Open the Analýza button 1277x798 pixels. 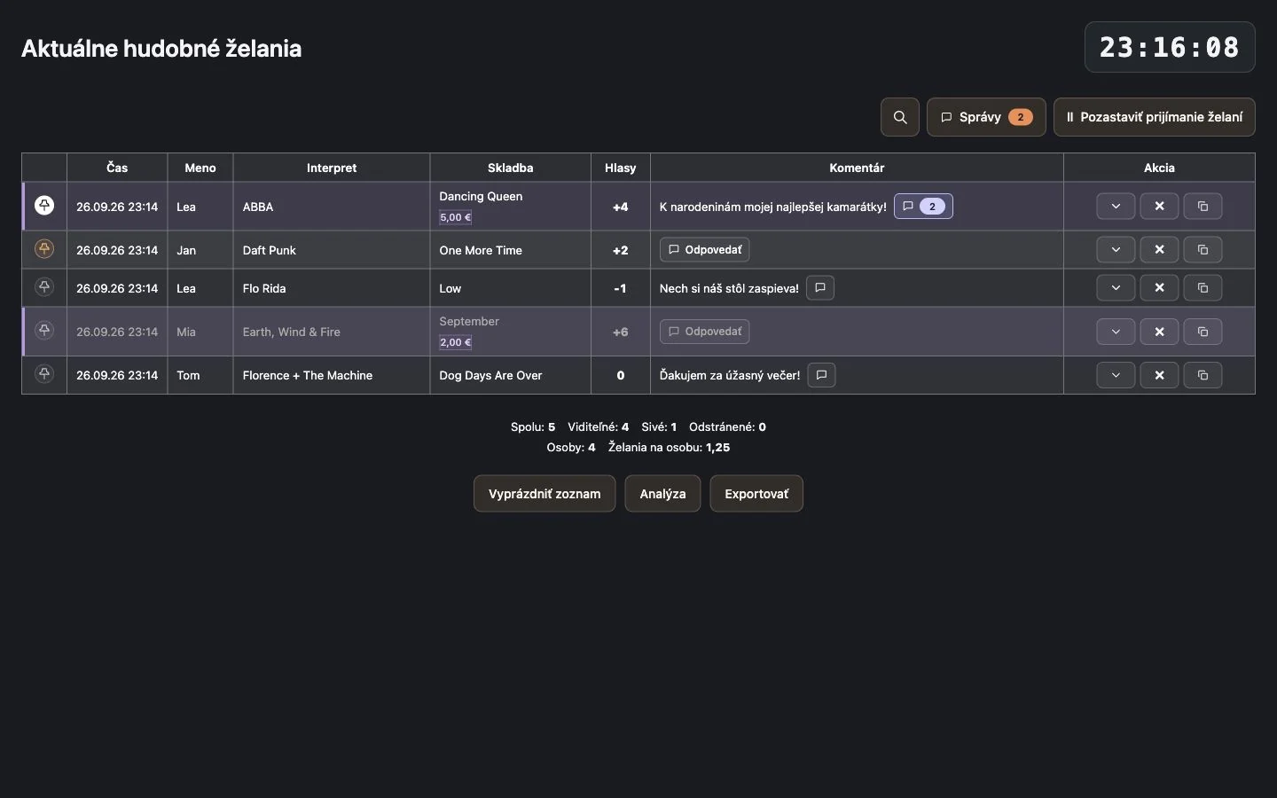[662, 494]
